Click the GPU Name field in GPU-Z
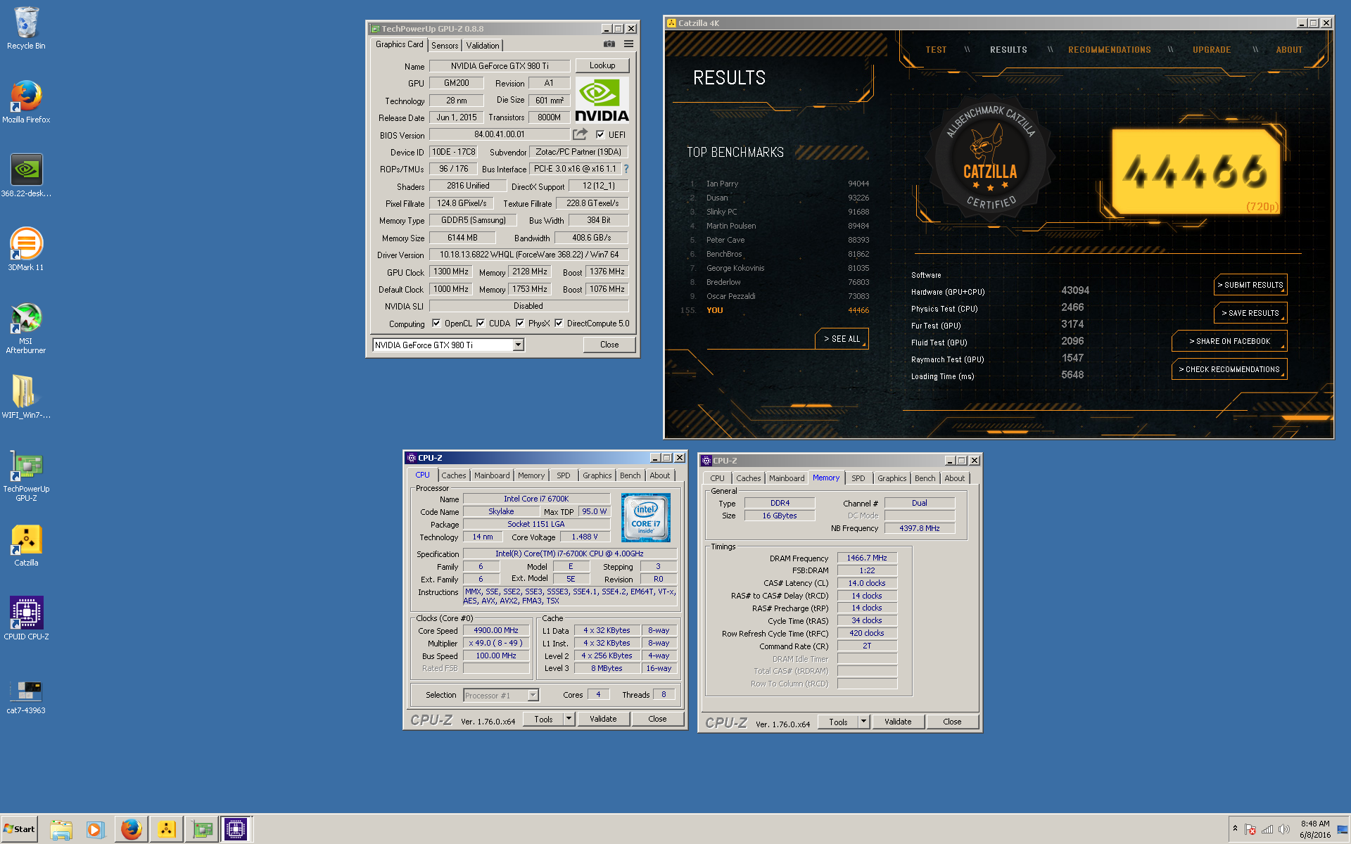 (500, 66)
